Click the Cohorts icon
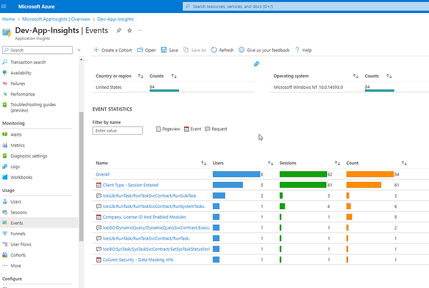Screen dimensions: 429x288 click(4, 255)
